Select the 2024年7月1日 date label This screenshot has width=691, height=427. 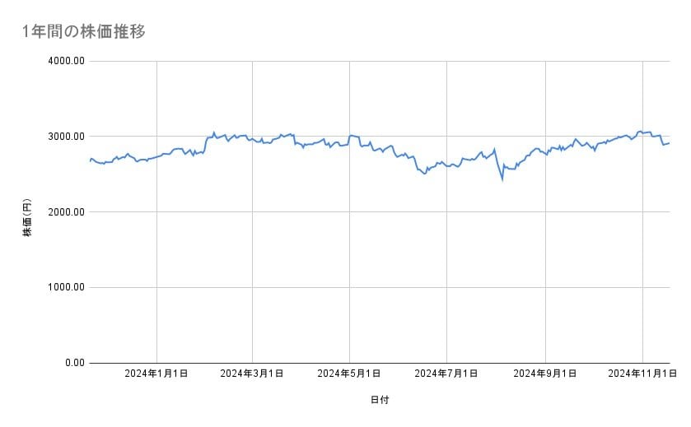[447, 374]
